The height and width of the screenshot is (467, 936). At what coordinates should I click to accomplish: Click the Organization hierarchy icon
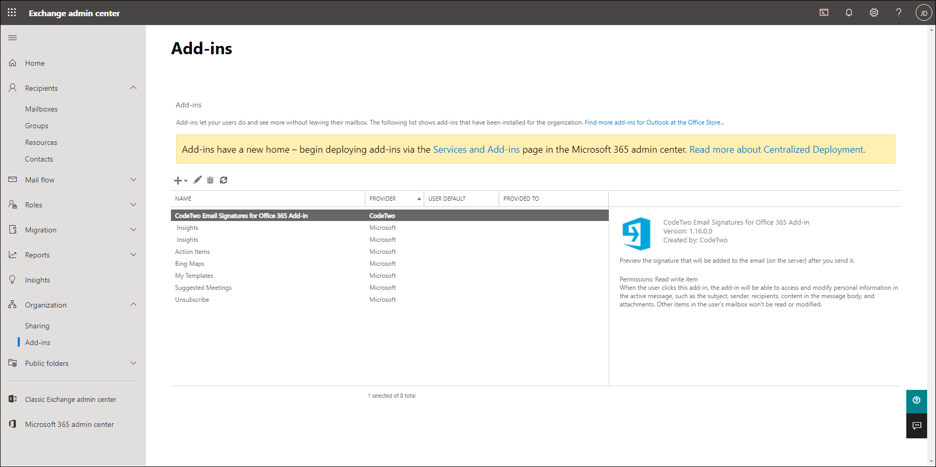coord(13,304)
